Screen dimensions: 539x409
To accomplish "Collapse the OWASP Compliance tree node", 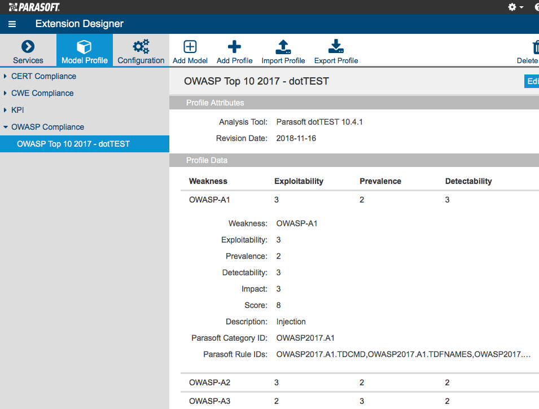I will (6, 127).
